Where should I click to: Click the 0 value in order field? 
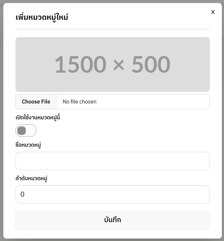pyautogui.click(x=22, y=194)
